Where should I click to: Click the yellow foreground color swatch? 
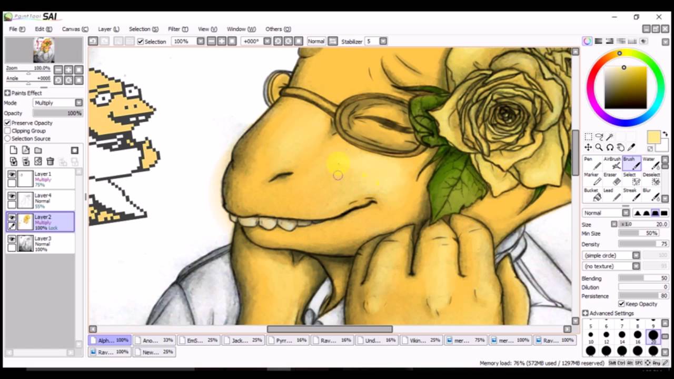[x=653, y=137]
